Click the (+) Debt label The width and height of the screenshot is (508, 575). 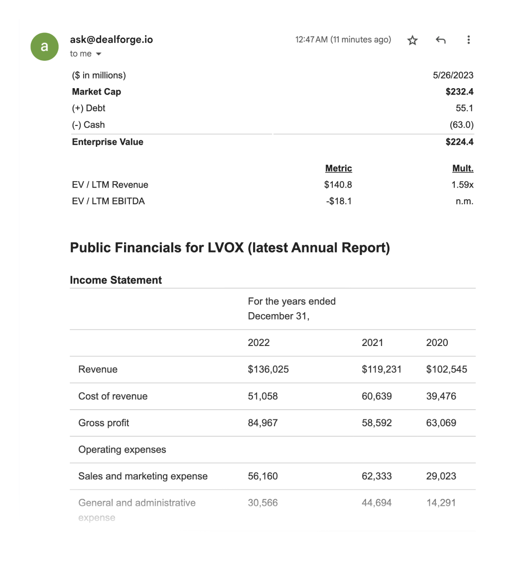coord(88,108)
